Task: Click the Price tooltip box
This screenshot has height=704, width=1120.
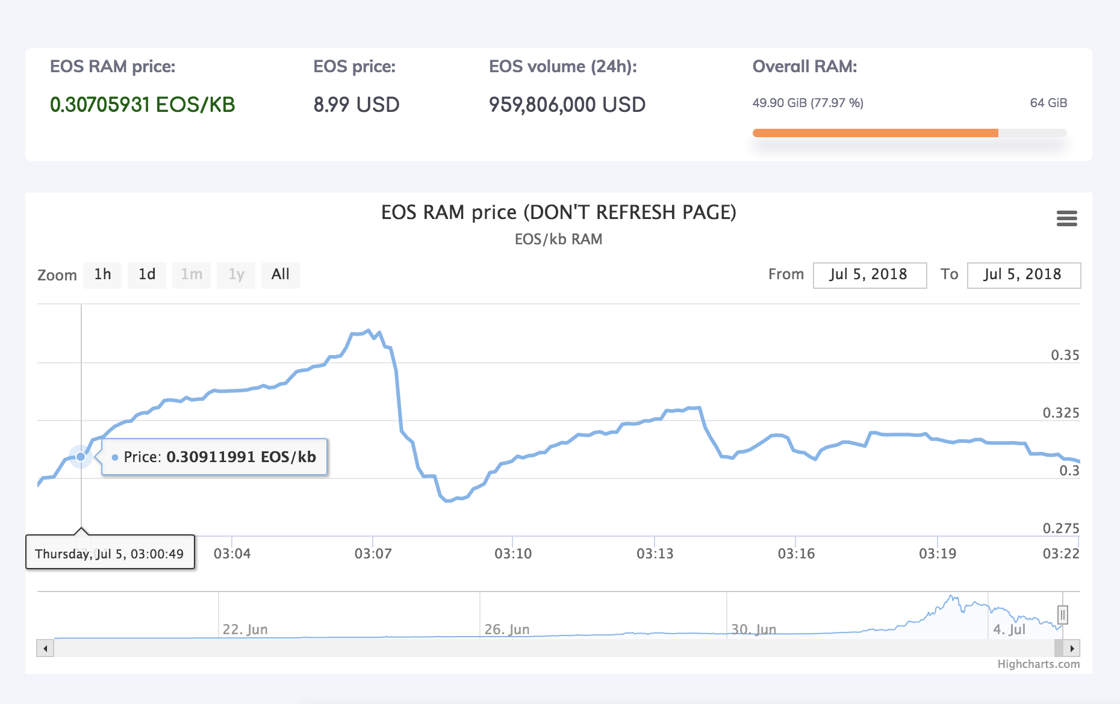Action: pyautogui.click(x=214, y=457)
